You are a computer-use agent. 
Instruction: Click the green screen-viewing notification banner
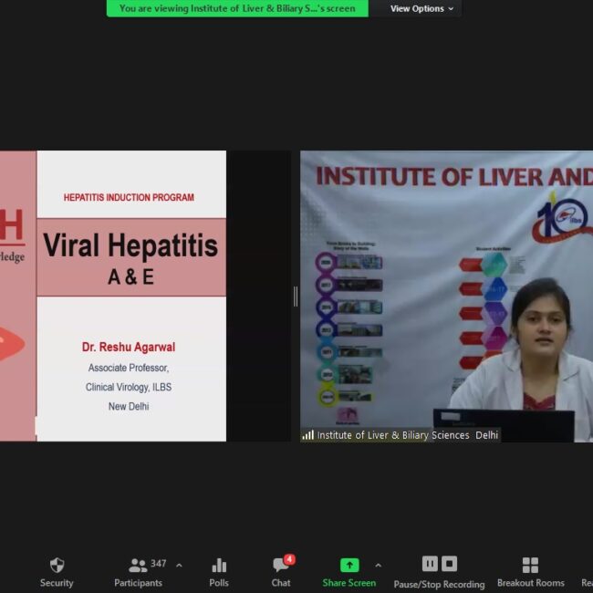(x=237, y=9)
